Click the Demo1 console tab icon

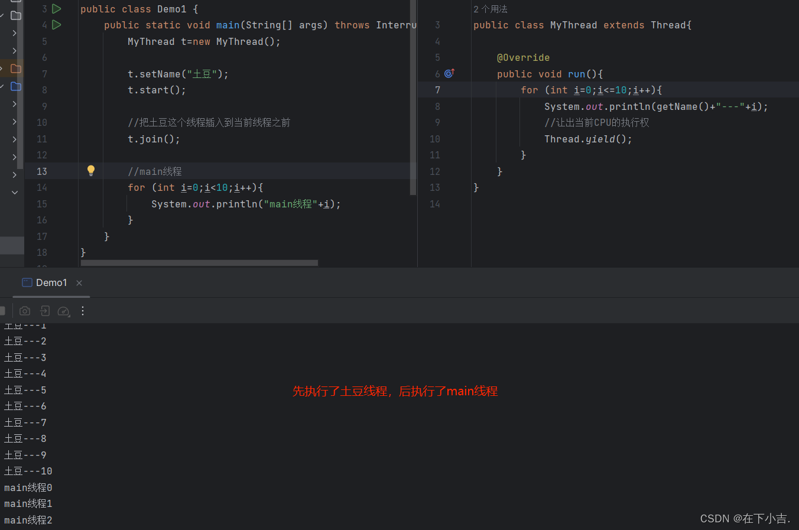(27, 282)
